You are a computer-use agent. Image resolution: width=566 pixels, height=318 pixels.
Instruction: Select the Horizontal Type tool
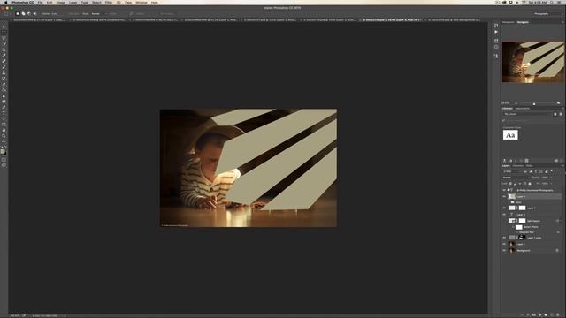pyautogui.click(x=4, y=113)
